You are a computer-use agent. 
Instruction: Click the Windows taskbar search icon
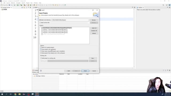coord(6,94)
